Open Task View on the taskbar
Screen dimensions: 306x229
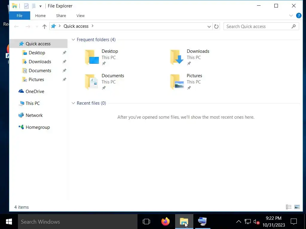point(146,222)
